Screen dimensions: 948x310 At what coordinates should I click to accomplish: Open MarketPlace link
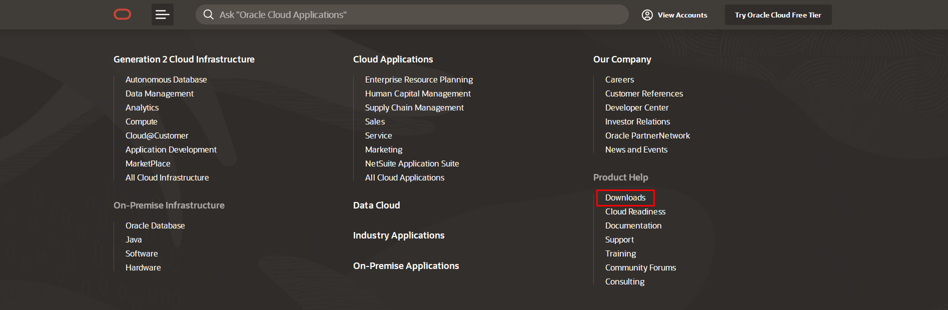[148, 163]
